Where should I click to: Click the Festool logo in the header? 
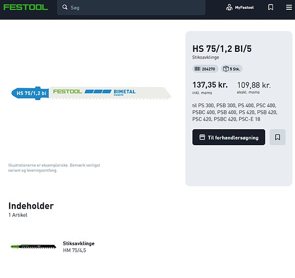(26, 7)
